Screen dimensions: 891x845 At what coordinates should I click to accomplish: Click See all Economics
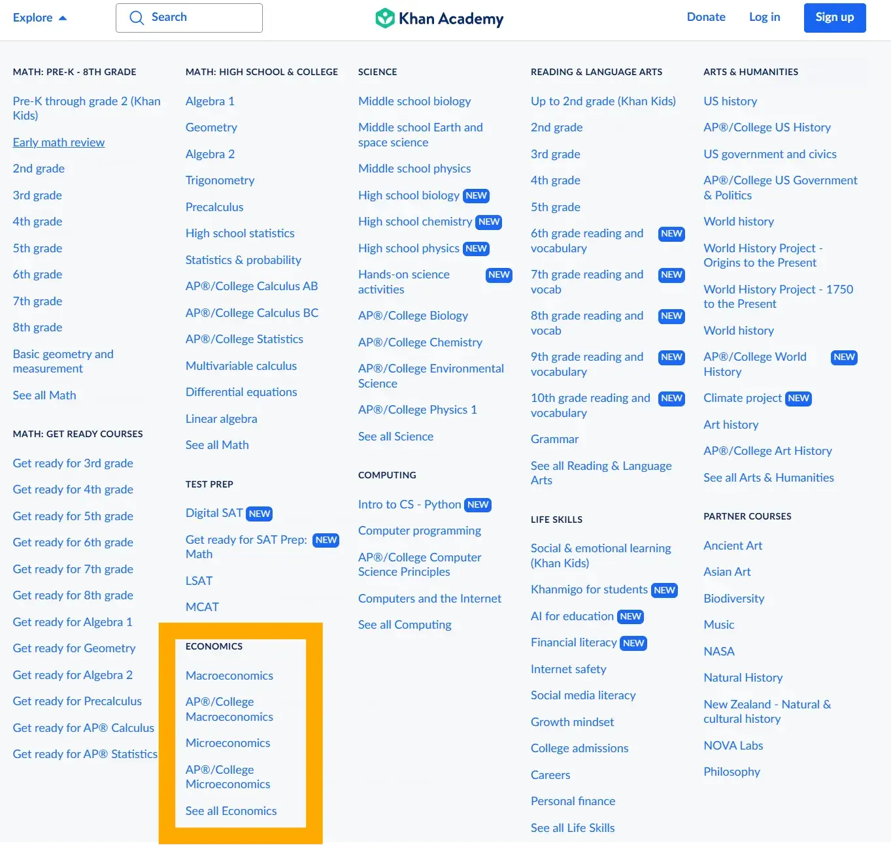click(x=231, y=811)
